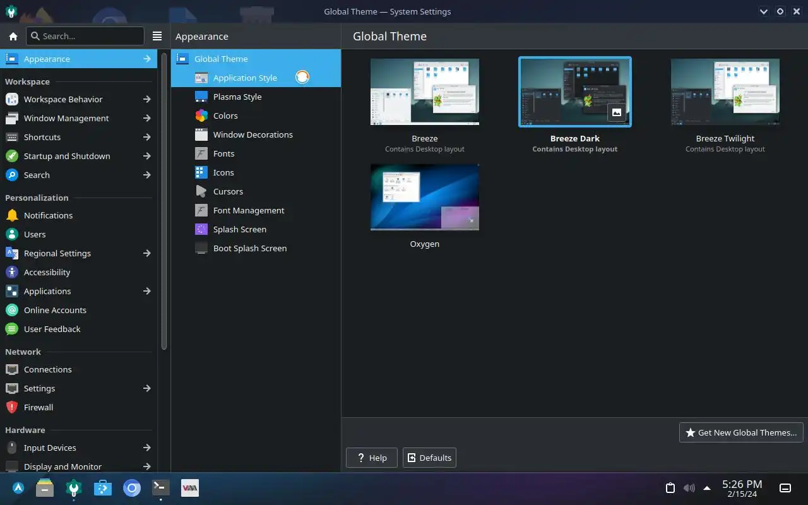Select the Window Management icon
Screen dimensions: 808x505
point(12,118)
